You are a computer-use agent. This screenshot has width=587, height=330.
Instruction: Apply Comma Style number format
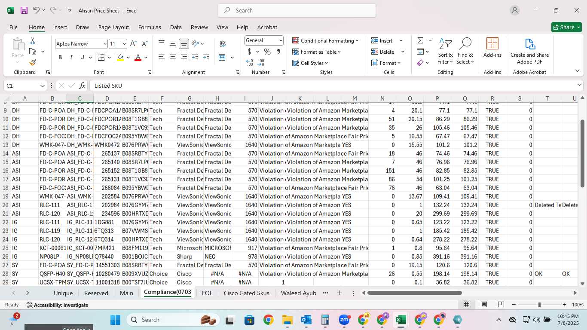[x=278, y=52]
